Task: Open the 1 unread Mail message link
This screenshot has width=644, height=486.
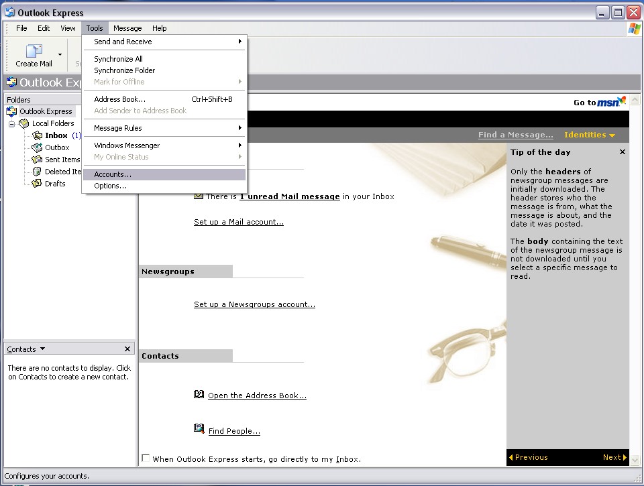Action: tap(290, 196)
